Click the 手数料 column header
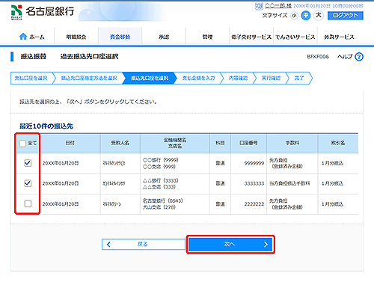Viewport: 374px width, 285px height. pyautogui.click(x=292, y=143)
